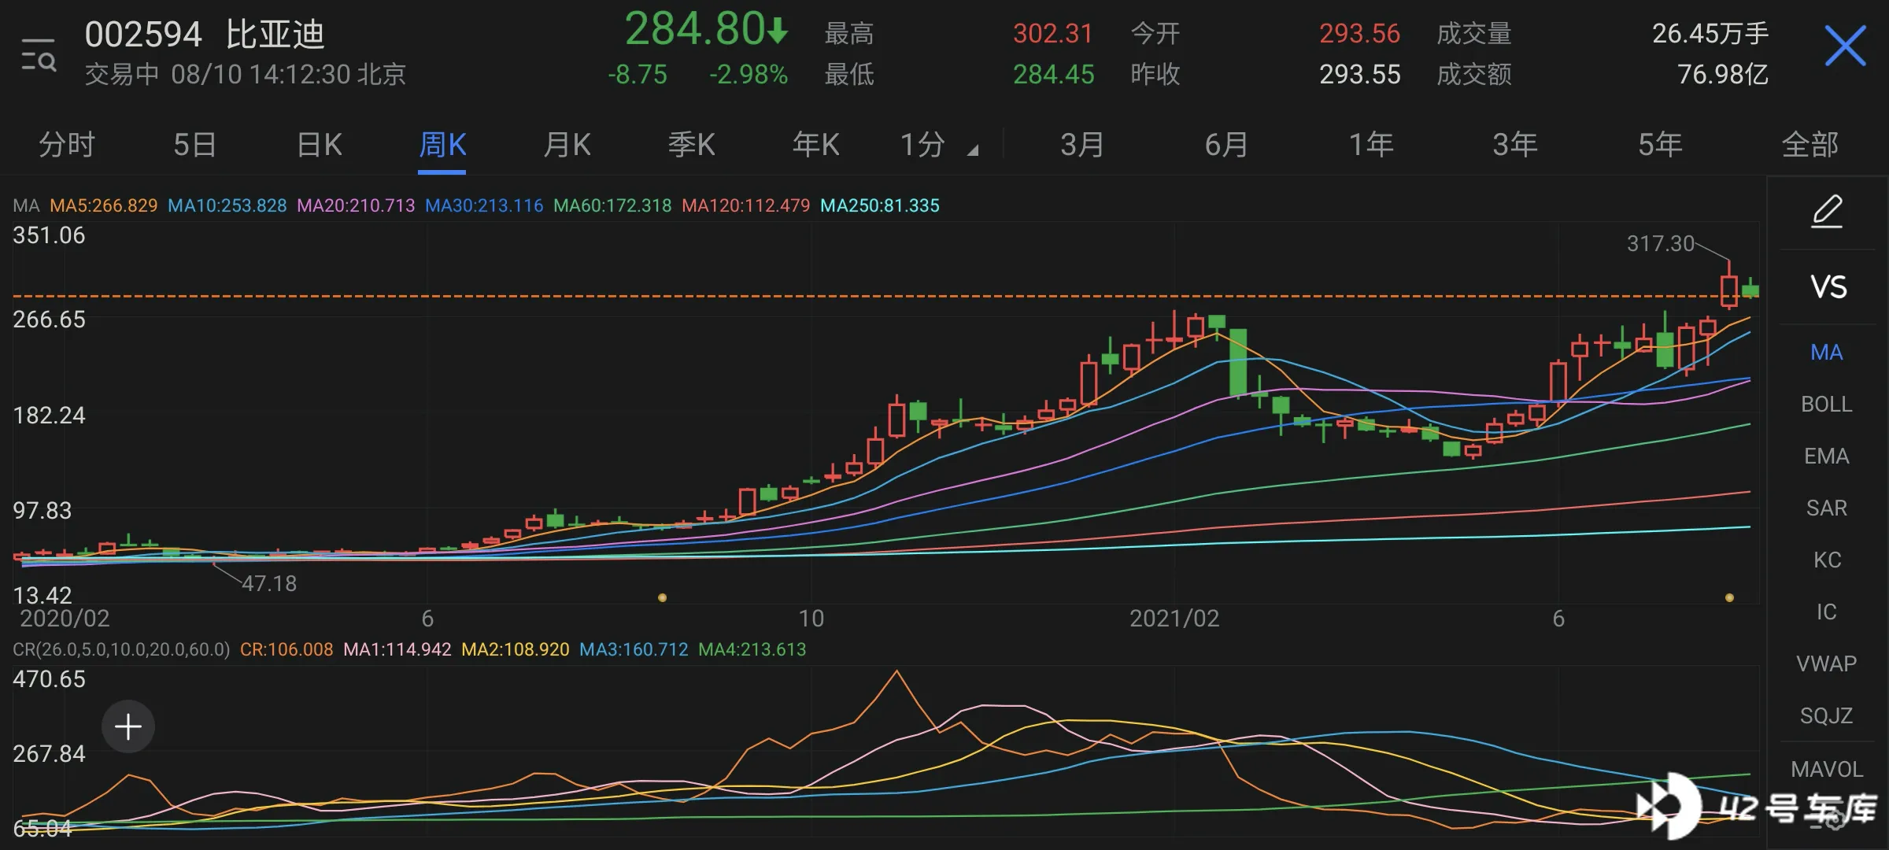Image resolution: width=1889 pixels, height=850 pixels.
Task: Select the 周K weekly candlestick tab
Action: (x=442, y=145)
